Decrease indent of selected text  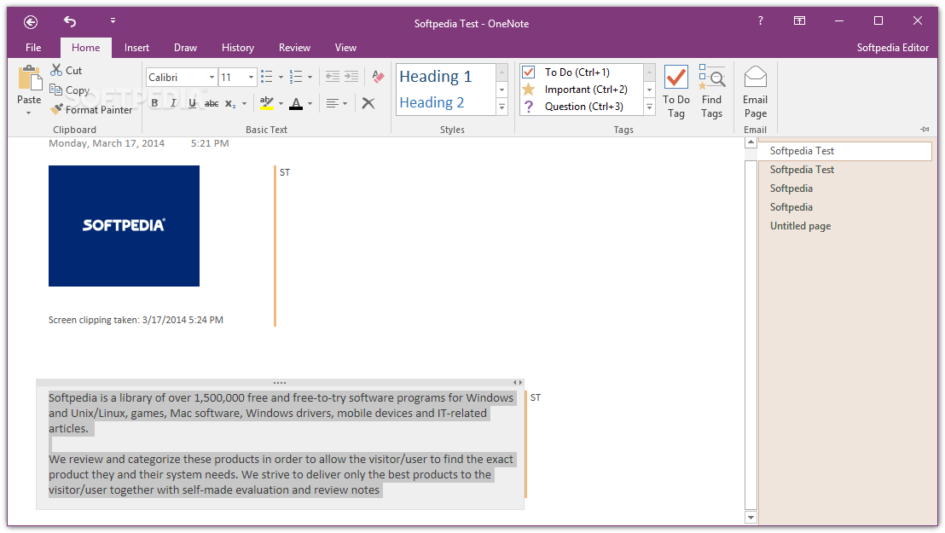point(333,77)
